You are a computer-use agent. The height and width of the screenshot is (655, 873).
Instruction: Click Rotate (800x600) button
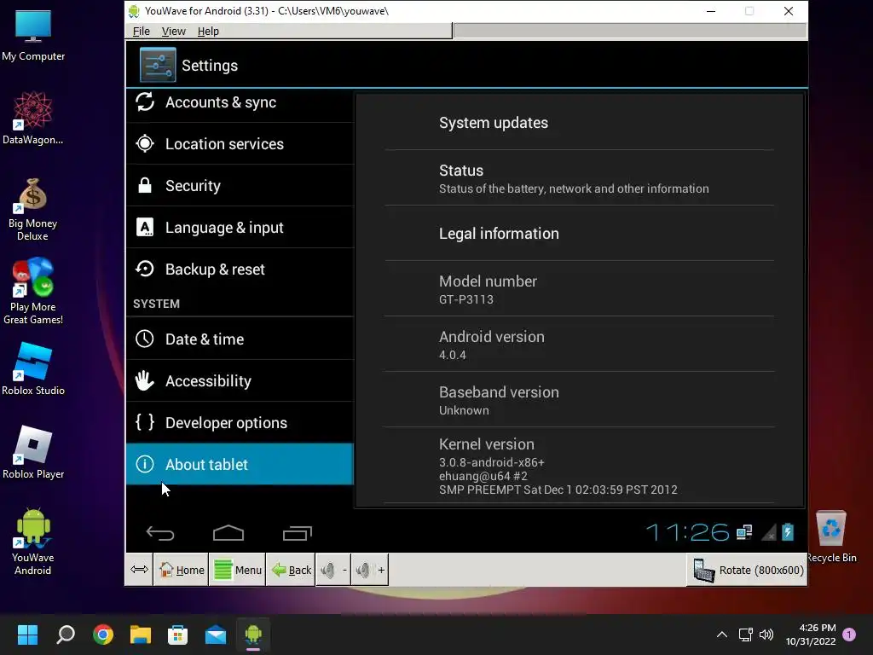coord(748,570)
